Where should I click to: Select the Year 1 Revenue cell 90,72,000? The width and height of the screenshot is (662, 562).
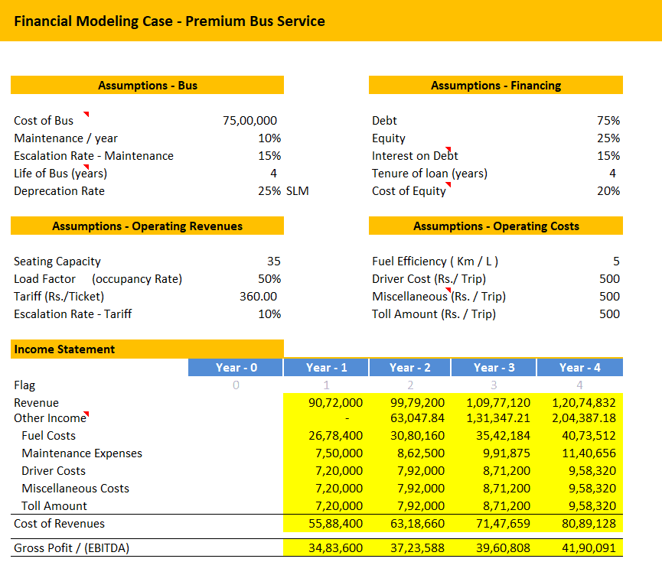click(335, 403)
